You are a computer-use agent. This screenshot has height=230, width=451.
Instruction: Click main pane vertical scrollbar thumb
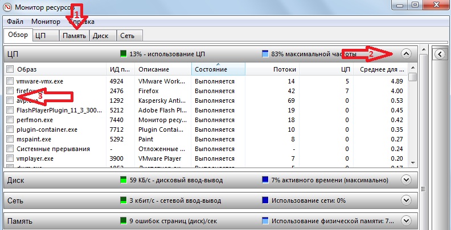coord(423,189)
